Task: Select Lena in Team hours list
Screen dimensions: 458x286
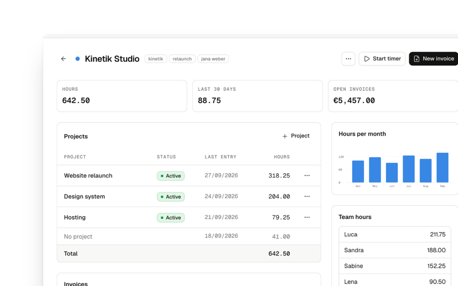Action: (x=394, y=281)
